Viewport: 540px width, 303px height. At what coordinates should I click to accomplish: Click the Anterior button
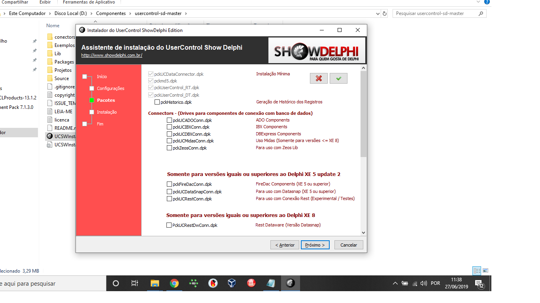pyautogui.click(x=285, y=245)
